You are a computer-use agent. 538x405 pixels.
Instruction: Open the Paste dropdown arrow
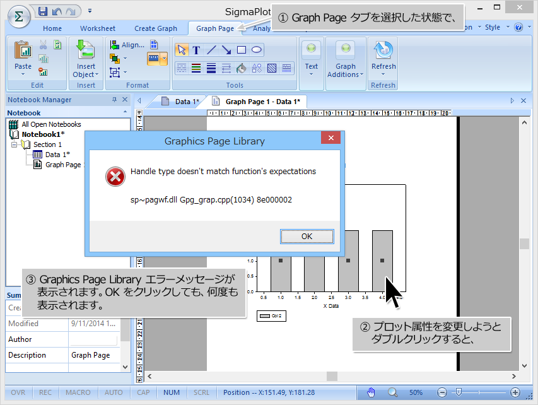coord(23,74)
